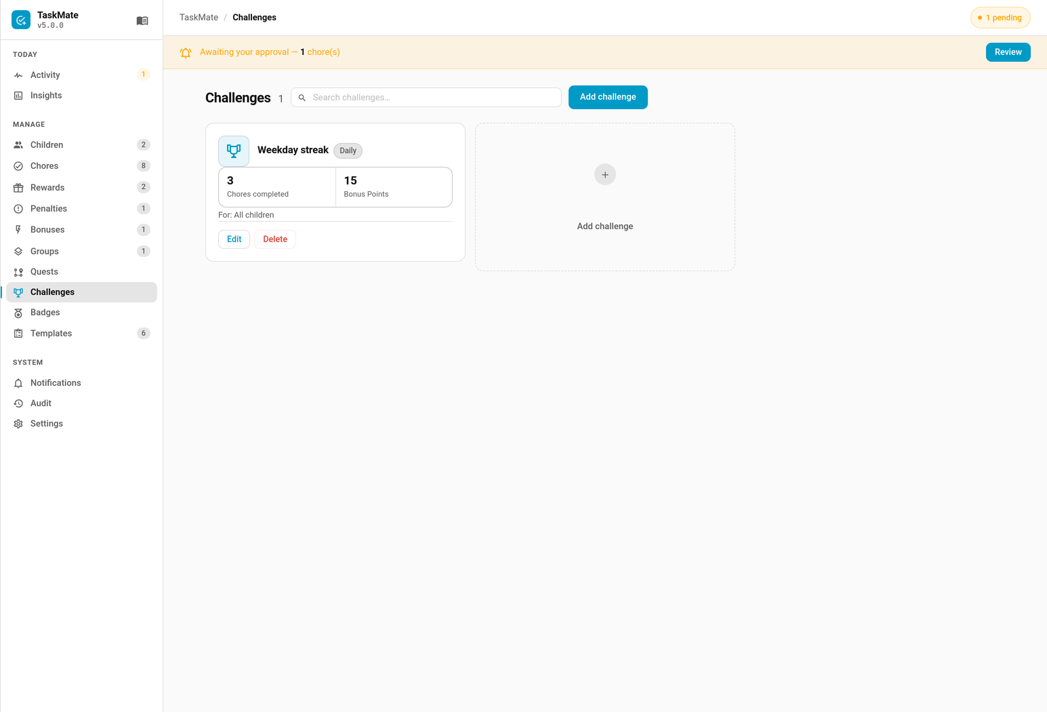The image size is (1047, 712).
Task: Click the Activity pulse icon
Action: (18, 75)
